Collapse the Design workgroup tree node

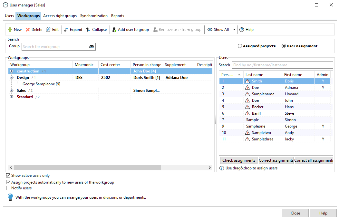coord(12,78)
